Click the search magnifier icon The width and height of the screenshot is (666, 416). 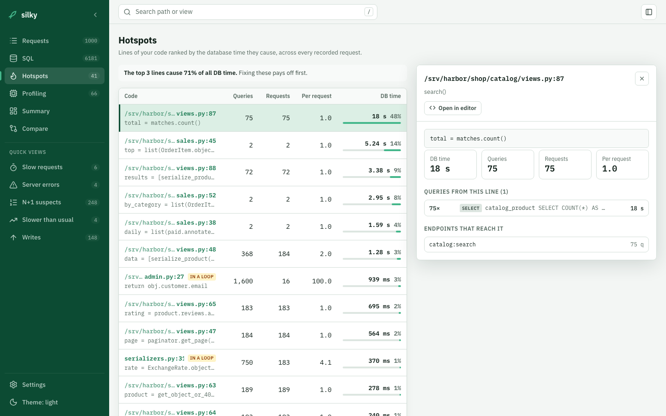coord(127,12)
